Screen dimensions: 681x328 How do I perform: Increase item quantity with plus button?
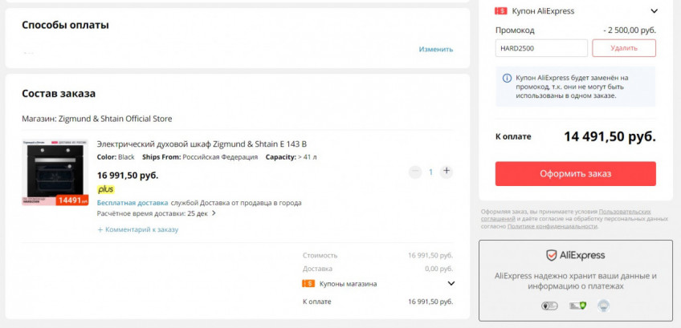[447, 172]
